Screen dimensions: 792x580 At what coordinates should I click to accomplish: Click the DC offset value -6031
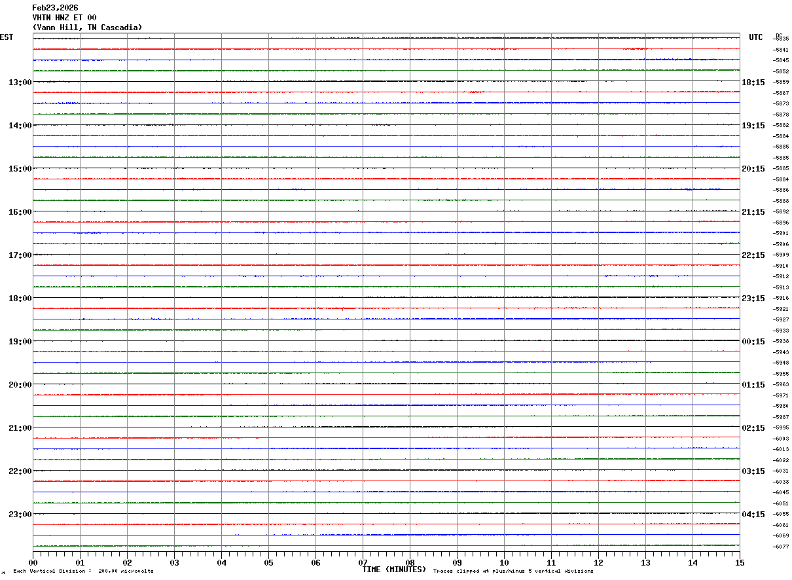(x=781, y=471)
